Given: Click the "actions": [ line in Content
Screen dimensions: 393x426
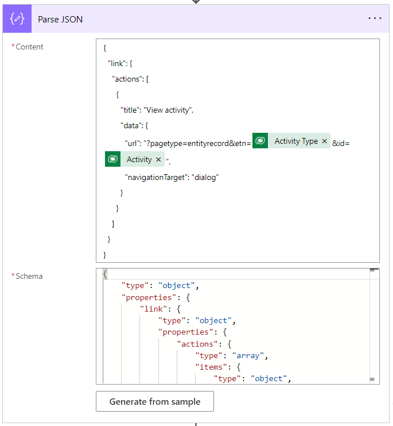Looking at the screenshot, I should (x=130, y=79).
